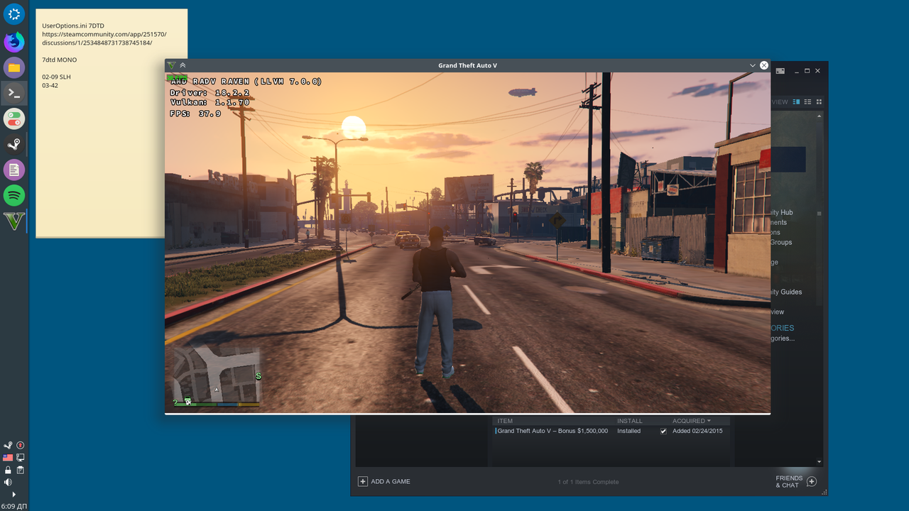The image size is (909, 511).
Task: Click the lock tray icon
Action: tap(8, 470)
